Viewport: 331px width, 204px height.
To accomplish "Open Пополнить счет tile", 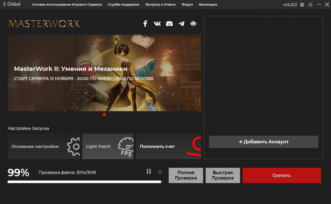I will 168,146.
